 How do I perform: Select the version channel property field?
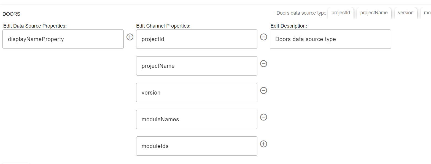coord(196,93)
